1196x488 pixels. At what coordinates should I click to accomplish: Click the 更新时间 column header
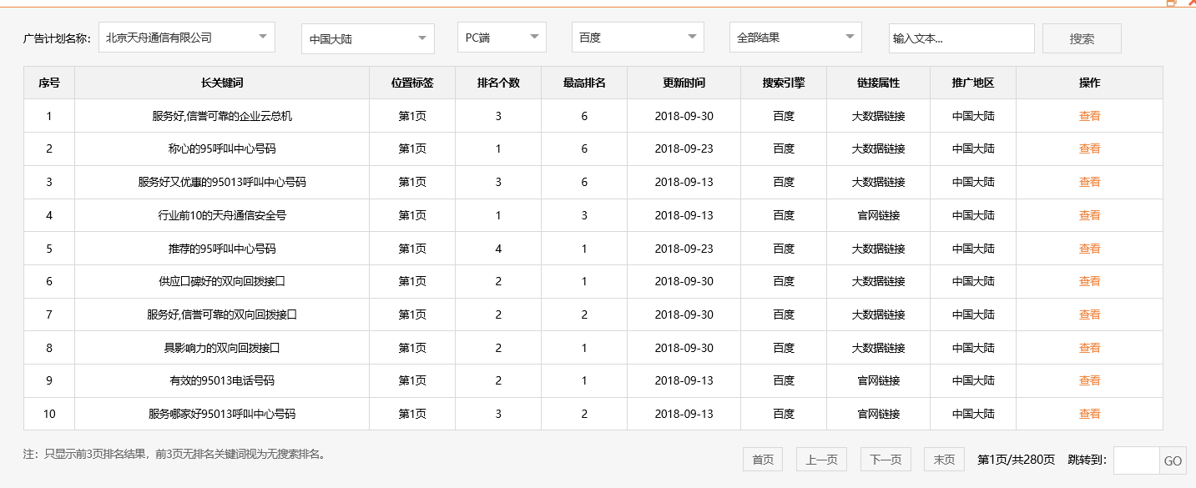click(x=683, y=83)
